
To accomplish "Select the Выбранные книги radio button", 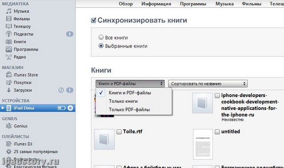I will pyautogui.click(x=101, y=46).
